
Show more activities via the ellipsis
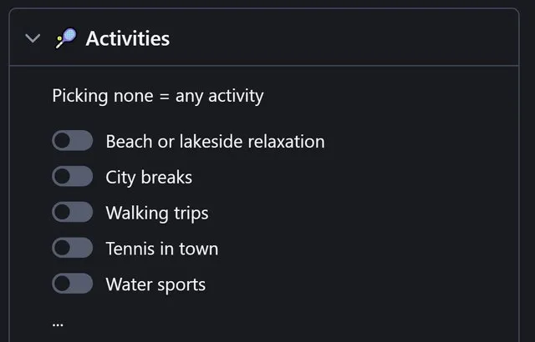(x=58, y=324)
